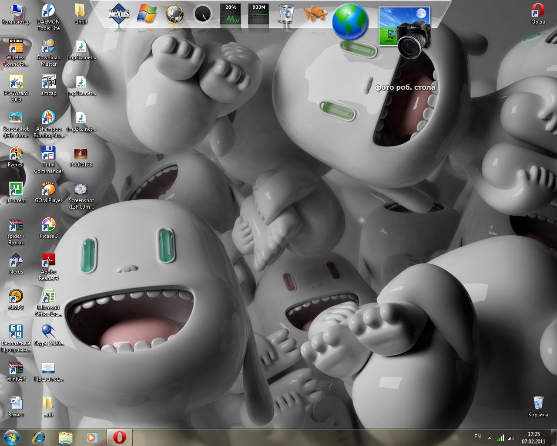Select the Total Commander desktop shortcut
This screenshot has height=446, width=557.
[48, 154]
